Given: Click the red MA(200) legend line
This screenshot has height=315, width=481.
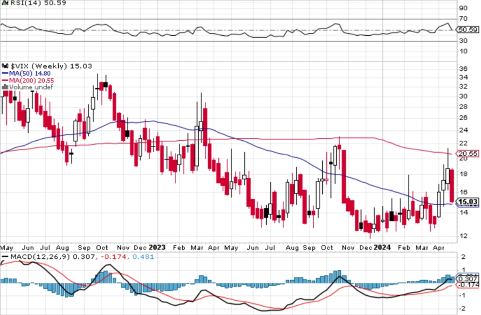Looking at the screenshot, I should (5, 81).
